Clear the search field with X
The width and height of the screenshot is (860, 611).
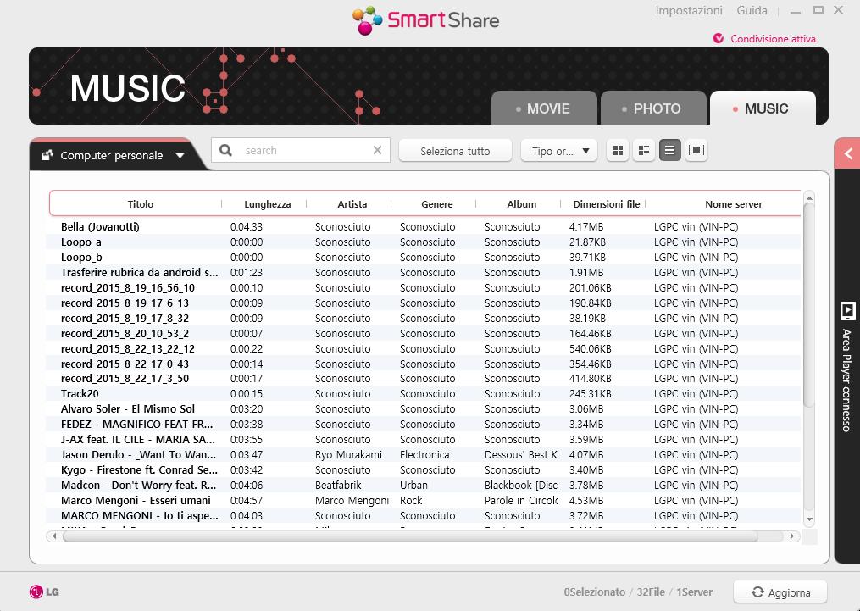click(x=377, y=150)
